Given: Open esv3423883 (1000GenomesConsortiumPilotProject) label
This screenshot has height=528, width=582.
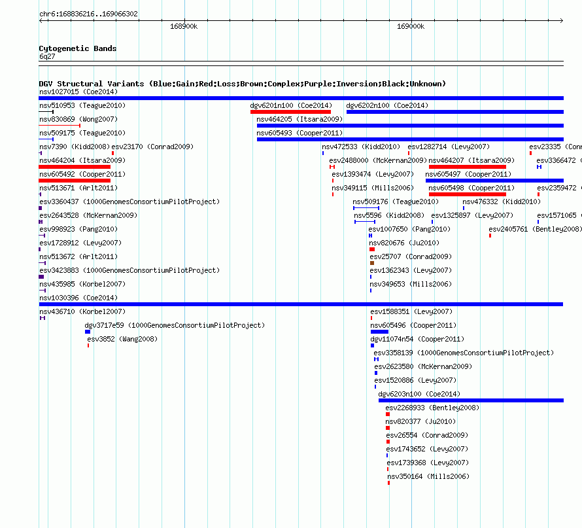Looking at the screenshot, I should point(129,270).
